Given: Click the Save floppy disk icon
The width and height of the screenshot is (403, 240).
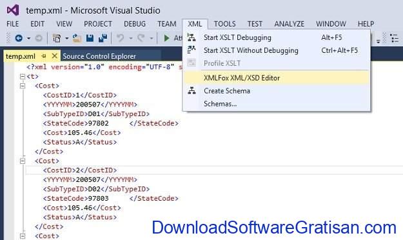Looking at the screenshot, I should 90,38.
